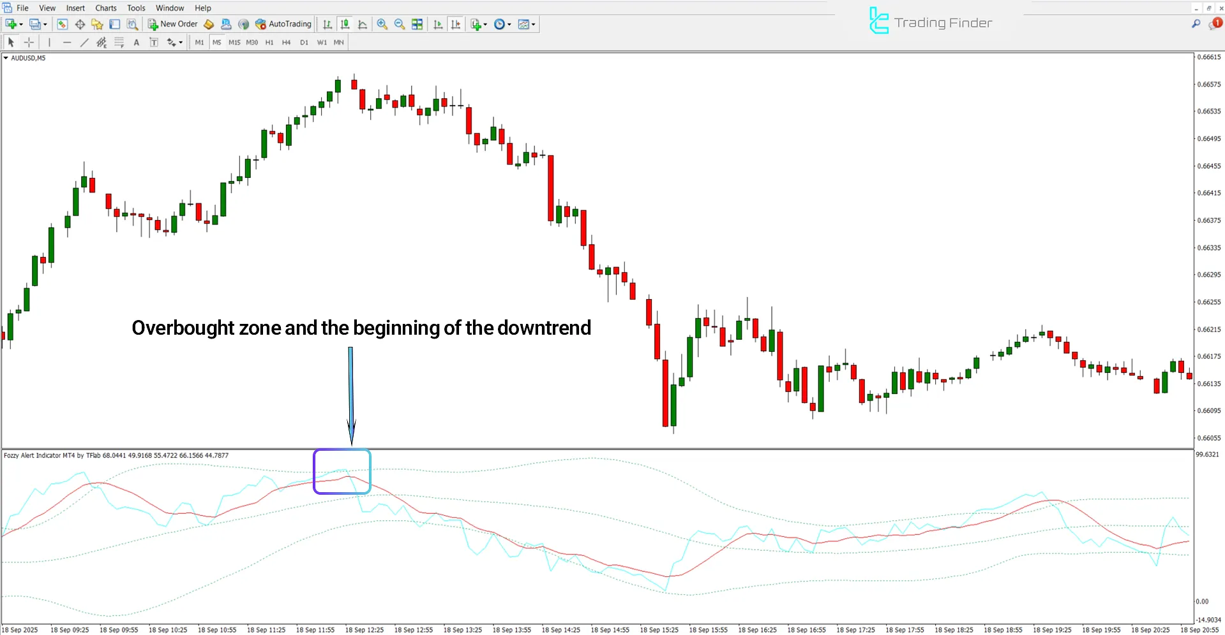
Task: Open the Charts menu
Action: (x=105, y=8)
